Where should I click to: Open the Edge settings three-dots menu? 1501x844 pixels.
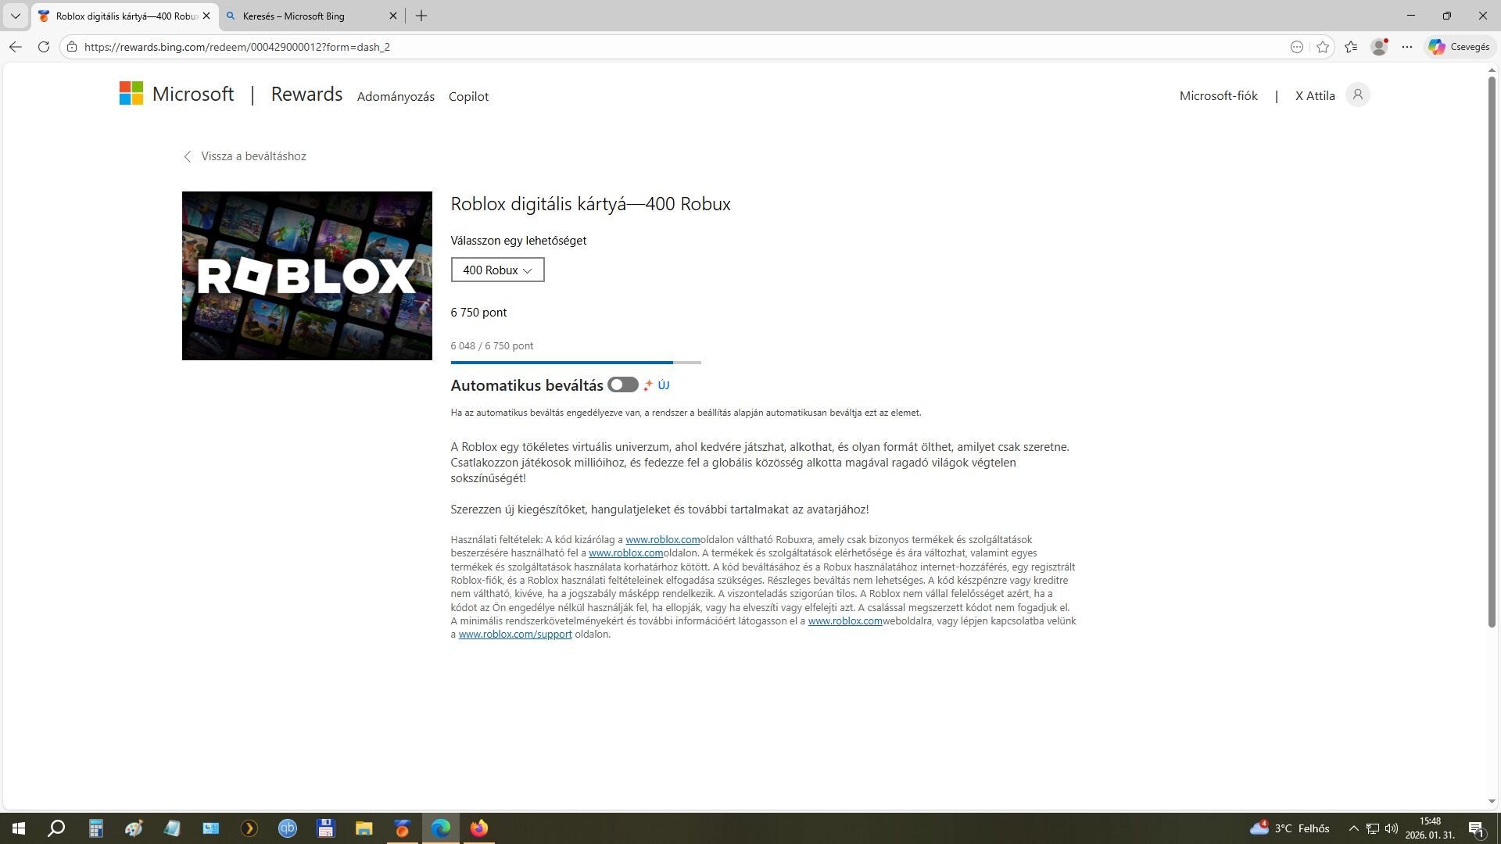[x=1407, y=47]
